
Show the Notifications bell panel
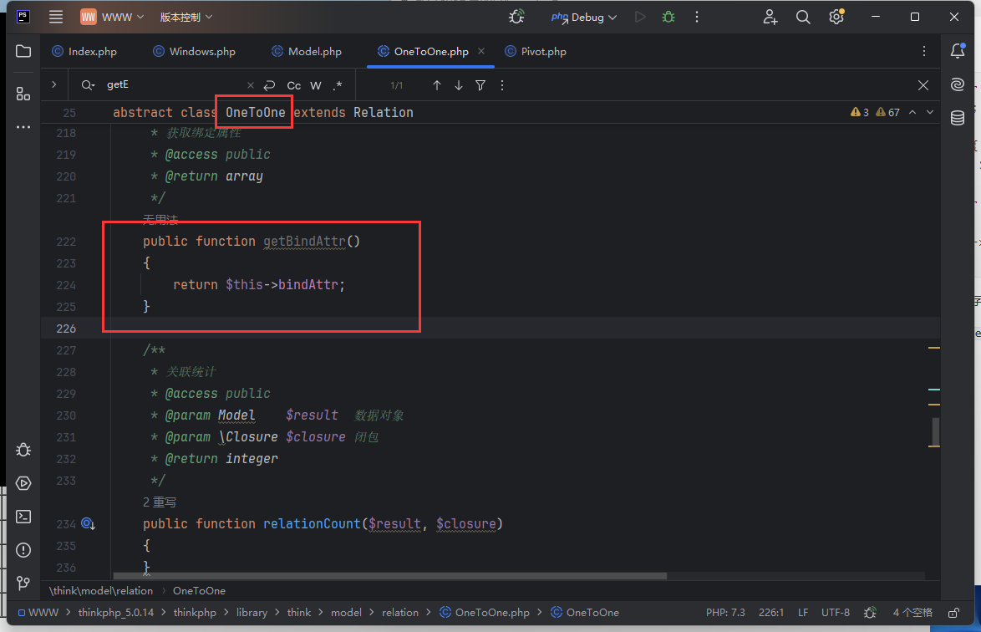(958, 52)
